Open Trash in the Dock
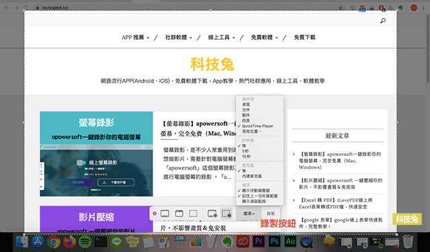Image resolution: width=430 pixels, height=252 pixels. tap(408, 241)
